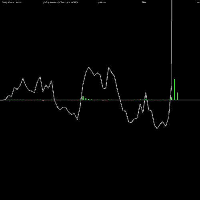Click the white vertical spike line
This screenshot has width=200, height=200.
[x=172, y=43]
